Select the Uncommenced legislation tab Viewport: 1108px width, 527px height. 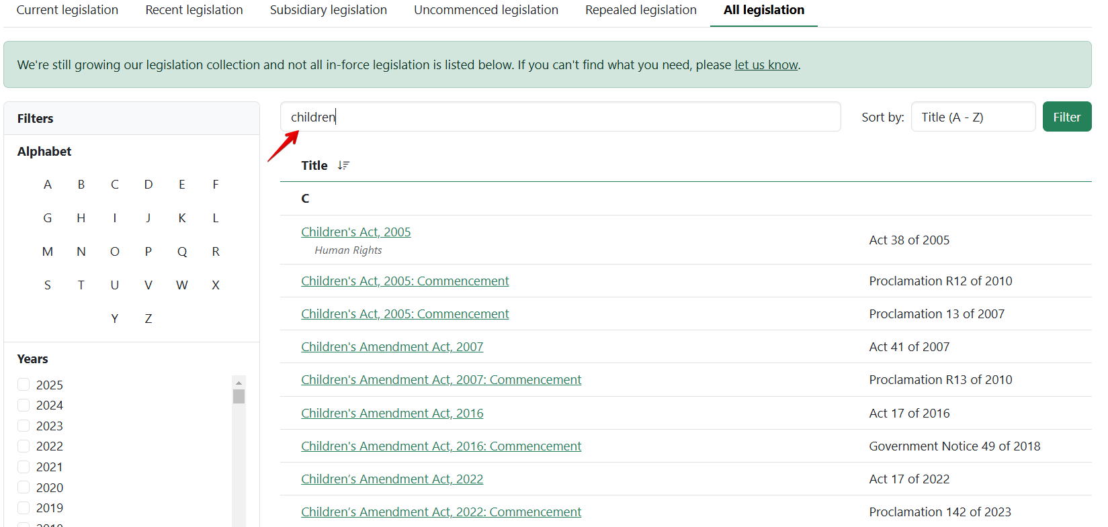click(486, 10)
